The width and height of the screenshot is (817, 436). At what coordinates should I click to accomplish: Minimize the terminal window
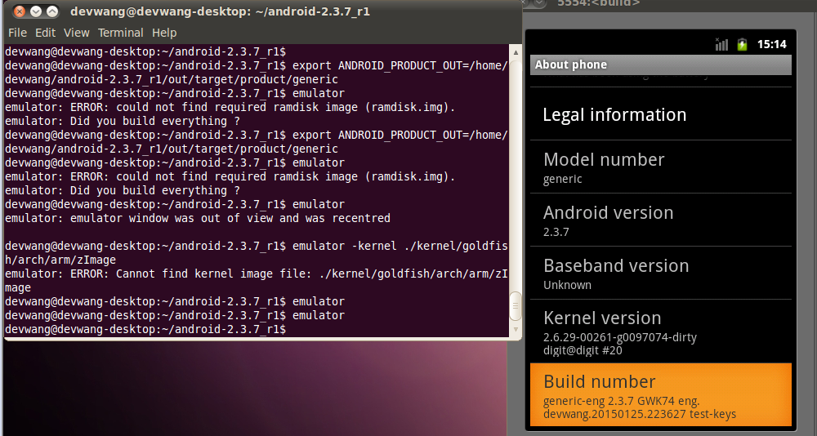35,11
